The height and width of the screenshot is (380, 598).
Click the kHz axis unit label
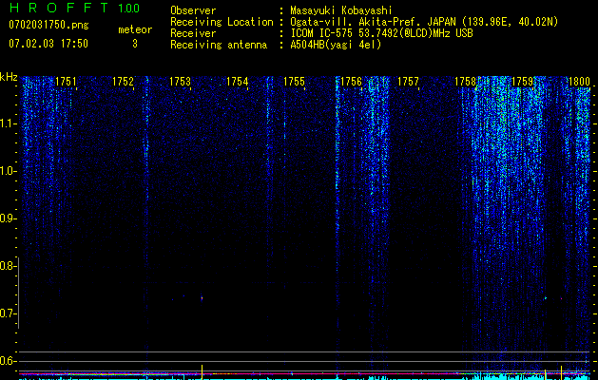pos(9,77)
